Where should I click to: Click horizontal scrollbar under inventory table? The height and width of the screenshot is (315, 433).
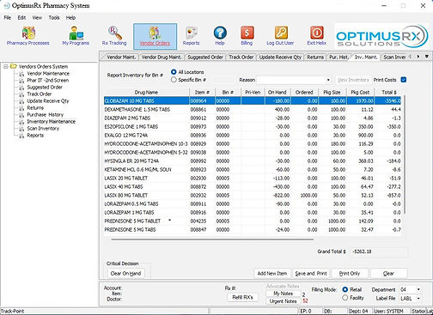tap(212, 239)
